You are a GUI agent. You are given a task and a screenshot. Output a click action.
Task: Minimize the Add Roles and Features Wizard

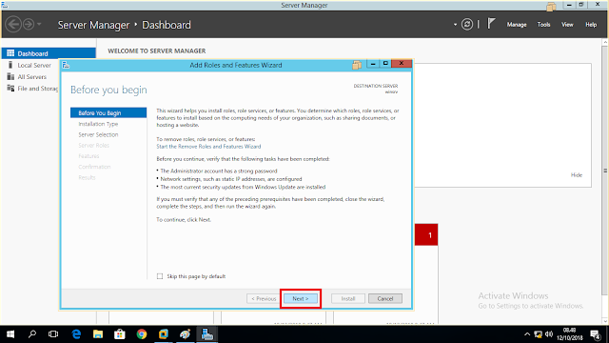point(373,64)
